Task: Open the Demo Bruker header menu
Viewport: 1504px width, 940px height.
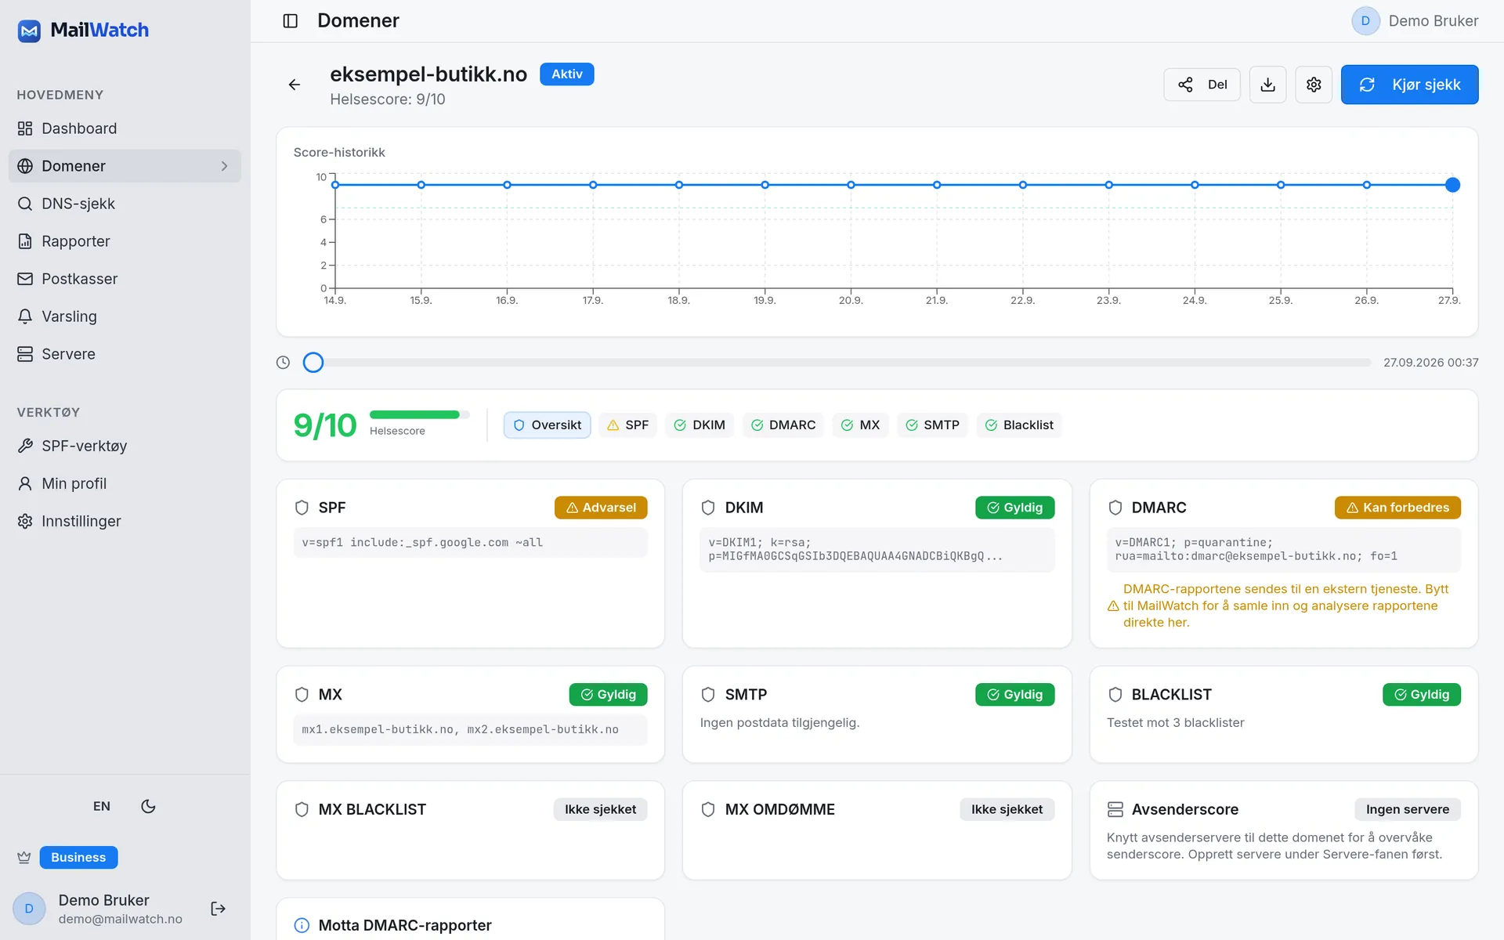Action: (x=1415, y=21)
